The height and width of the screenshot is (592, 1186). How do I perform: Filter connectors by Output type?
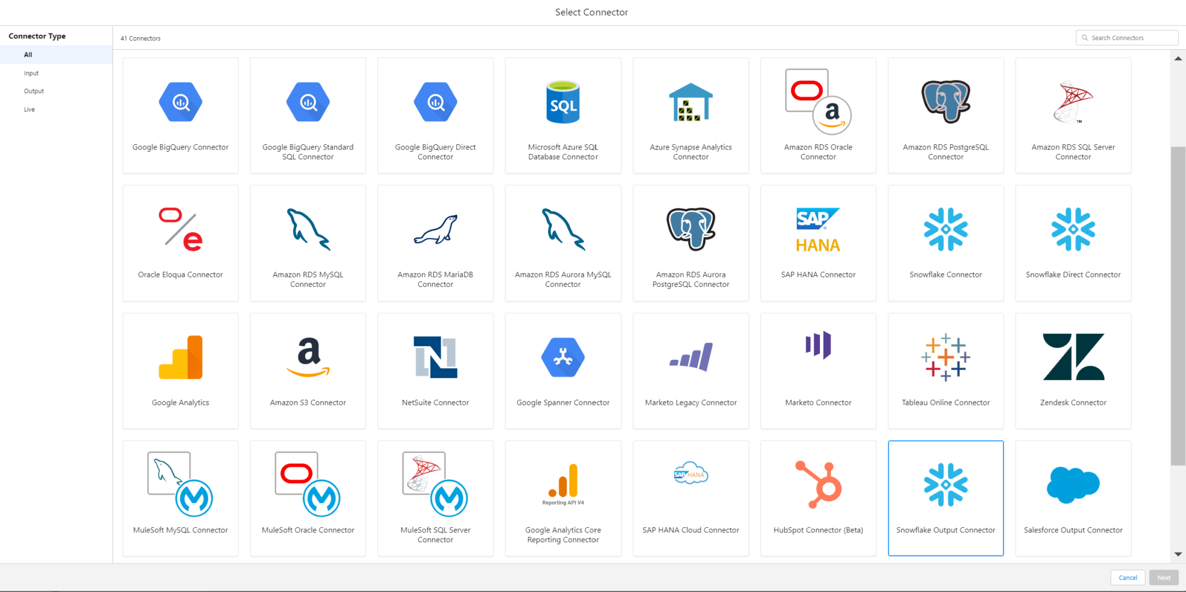click(x=34, y=91)
